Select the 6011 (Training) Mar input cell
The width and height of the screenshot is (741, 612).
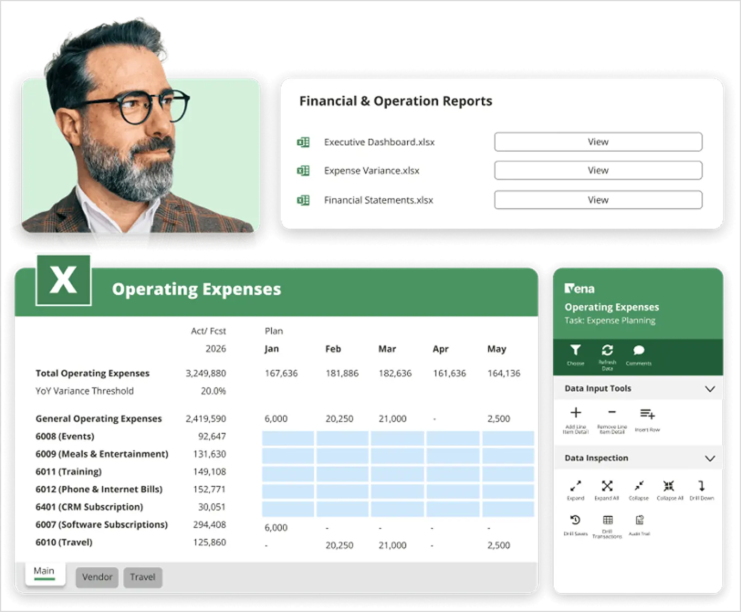click(397, 474)
